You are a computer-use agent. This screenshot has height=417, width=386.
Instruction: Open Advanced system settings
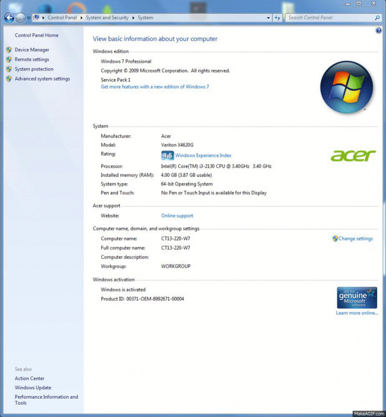42,79
